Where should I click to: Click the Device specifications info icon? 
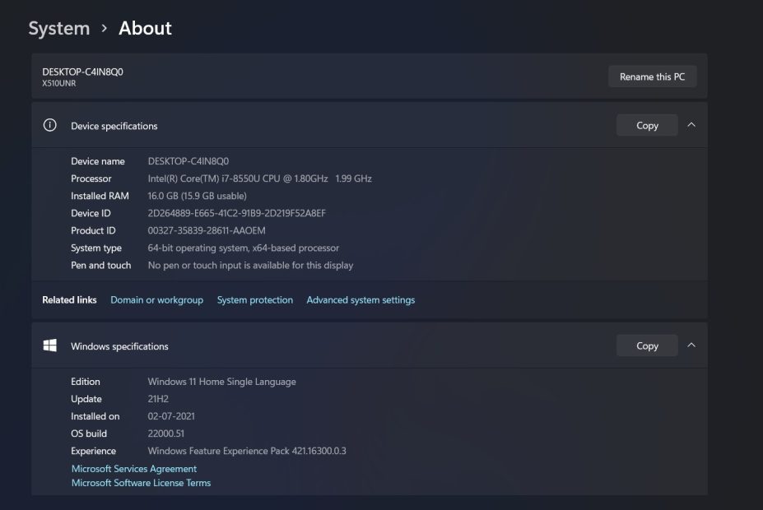pyautogui.click(x=49, y=125)
